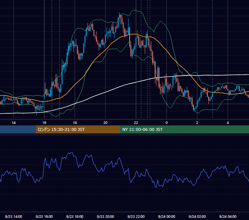Click hour label 2 on price axis

click(x=197, y=123)
